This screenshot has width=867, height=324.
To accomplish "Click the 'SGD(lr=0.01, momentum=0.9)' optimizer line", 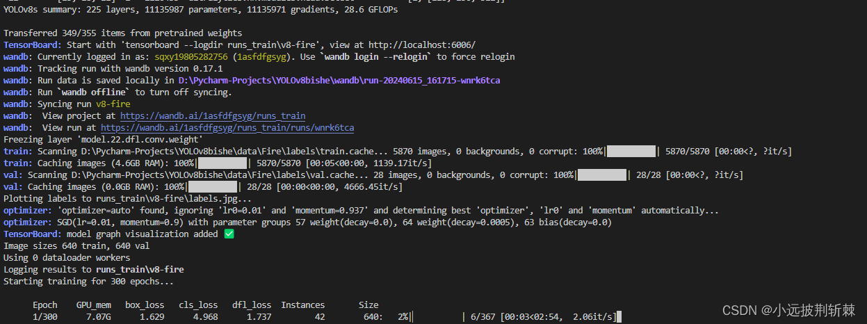I will point(307,222).
